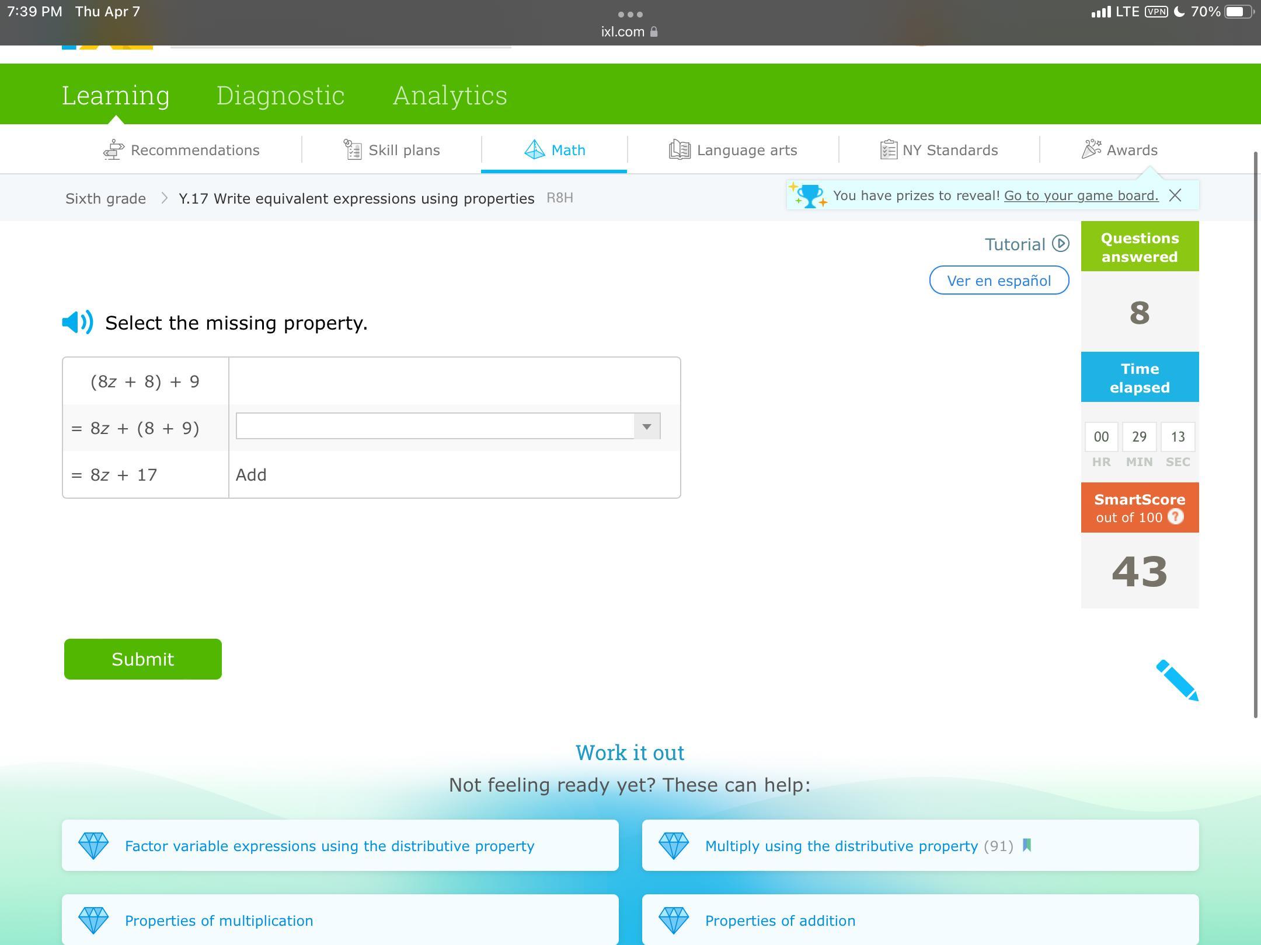
Task: Click the trophy prizes icon
Action: point(809,195)
